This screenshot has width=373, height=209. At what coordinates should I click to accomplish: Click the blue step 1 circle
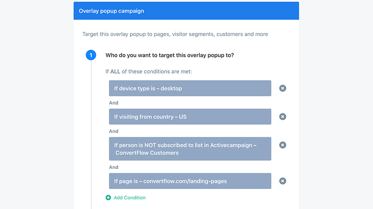[x=91, y=55]
